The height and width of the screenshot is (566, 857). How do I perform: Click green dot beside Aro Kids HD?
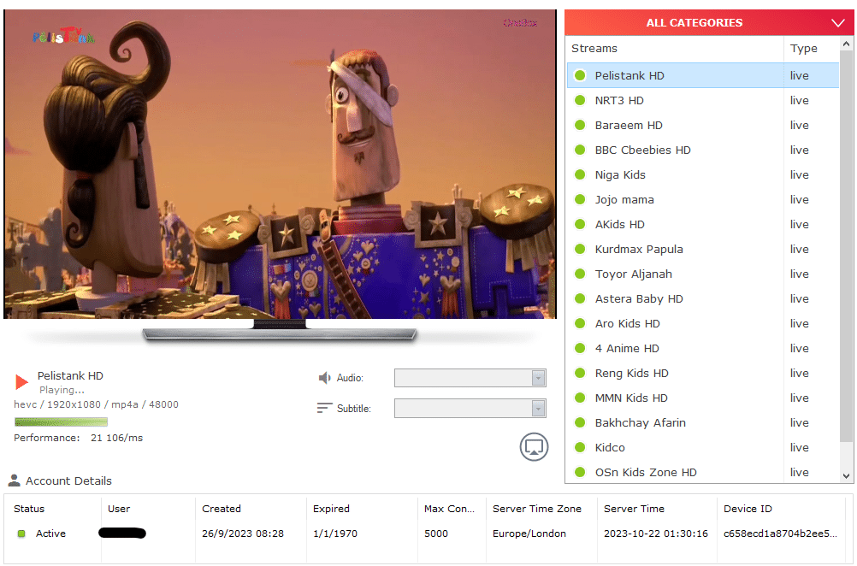pos(580,323)
